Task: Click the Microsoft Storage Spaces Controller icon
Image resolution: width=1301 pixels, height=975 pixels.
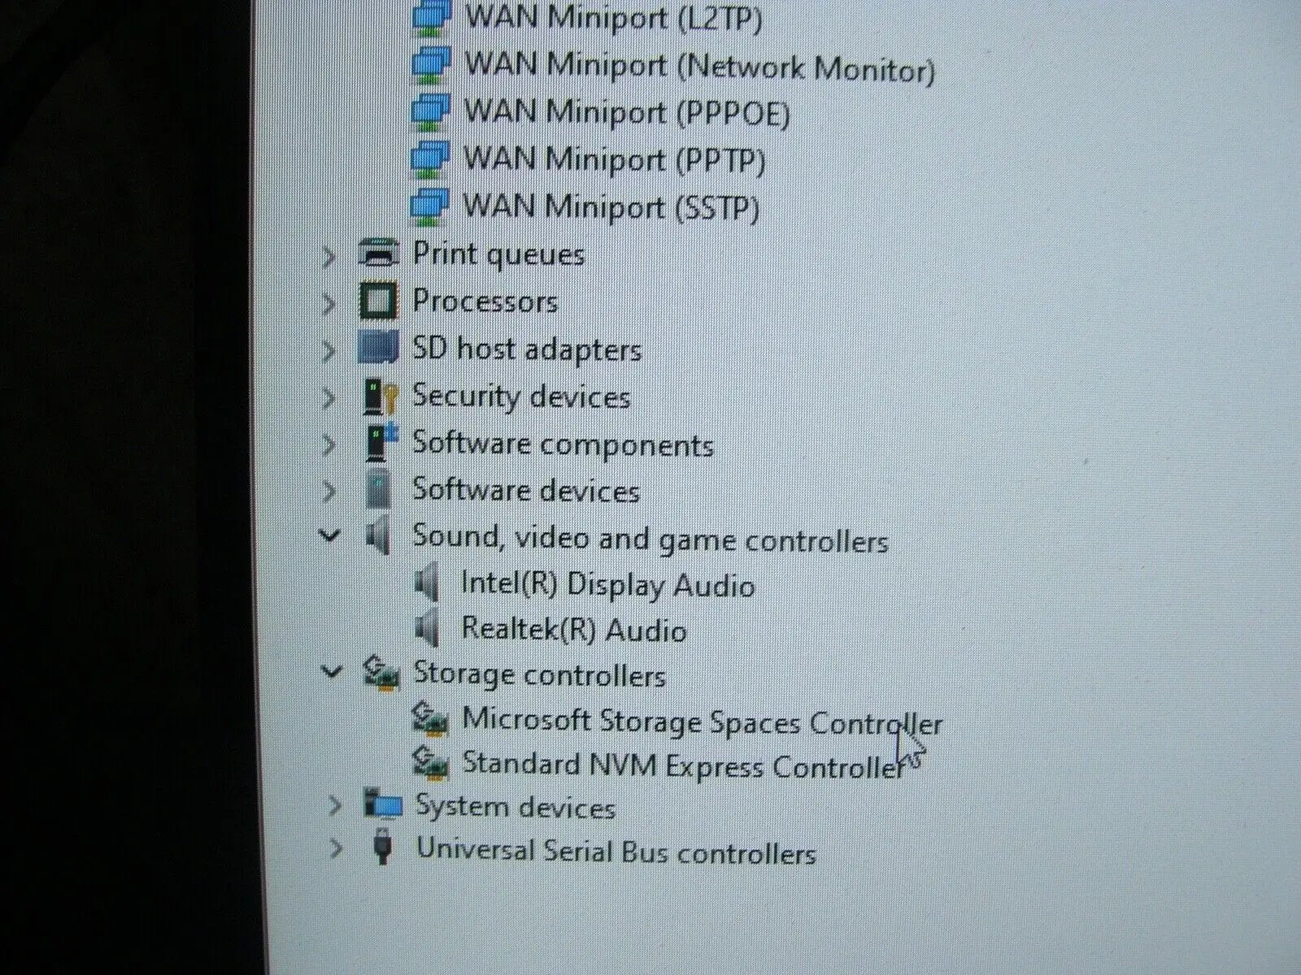Action: click(431, 718)
